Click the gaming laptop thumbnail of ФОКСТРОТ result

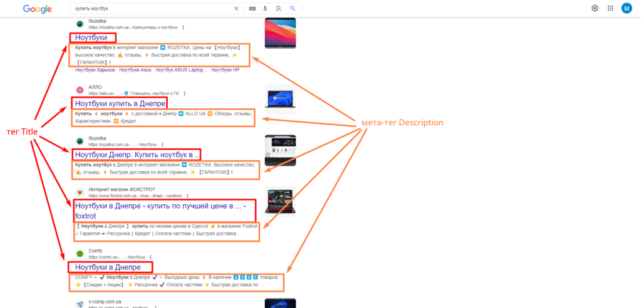280,200
